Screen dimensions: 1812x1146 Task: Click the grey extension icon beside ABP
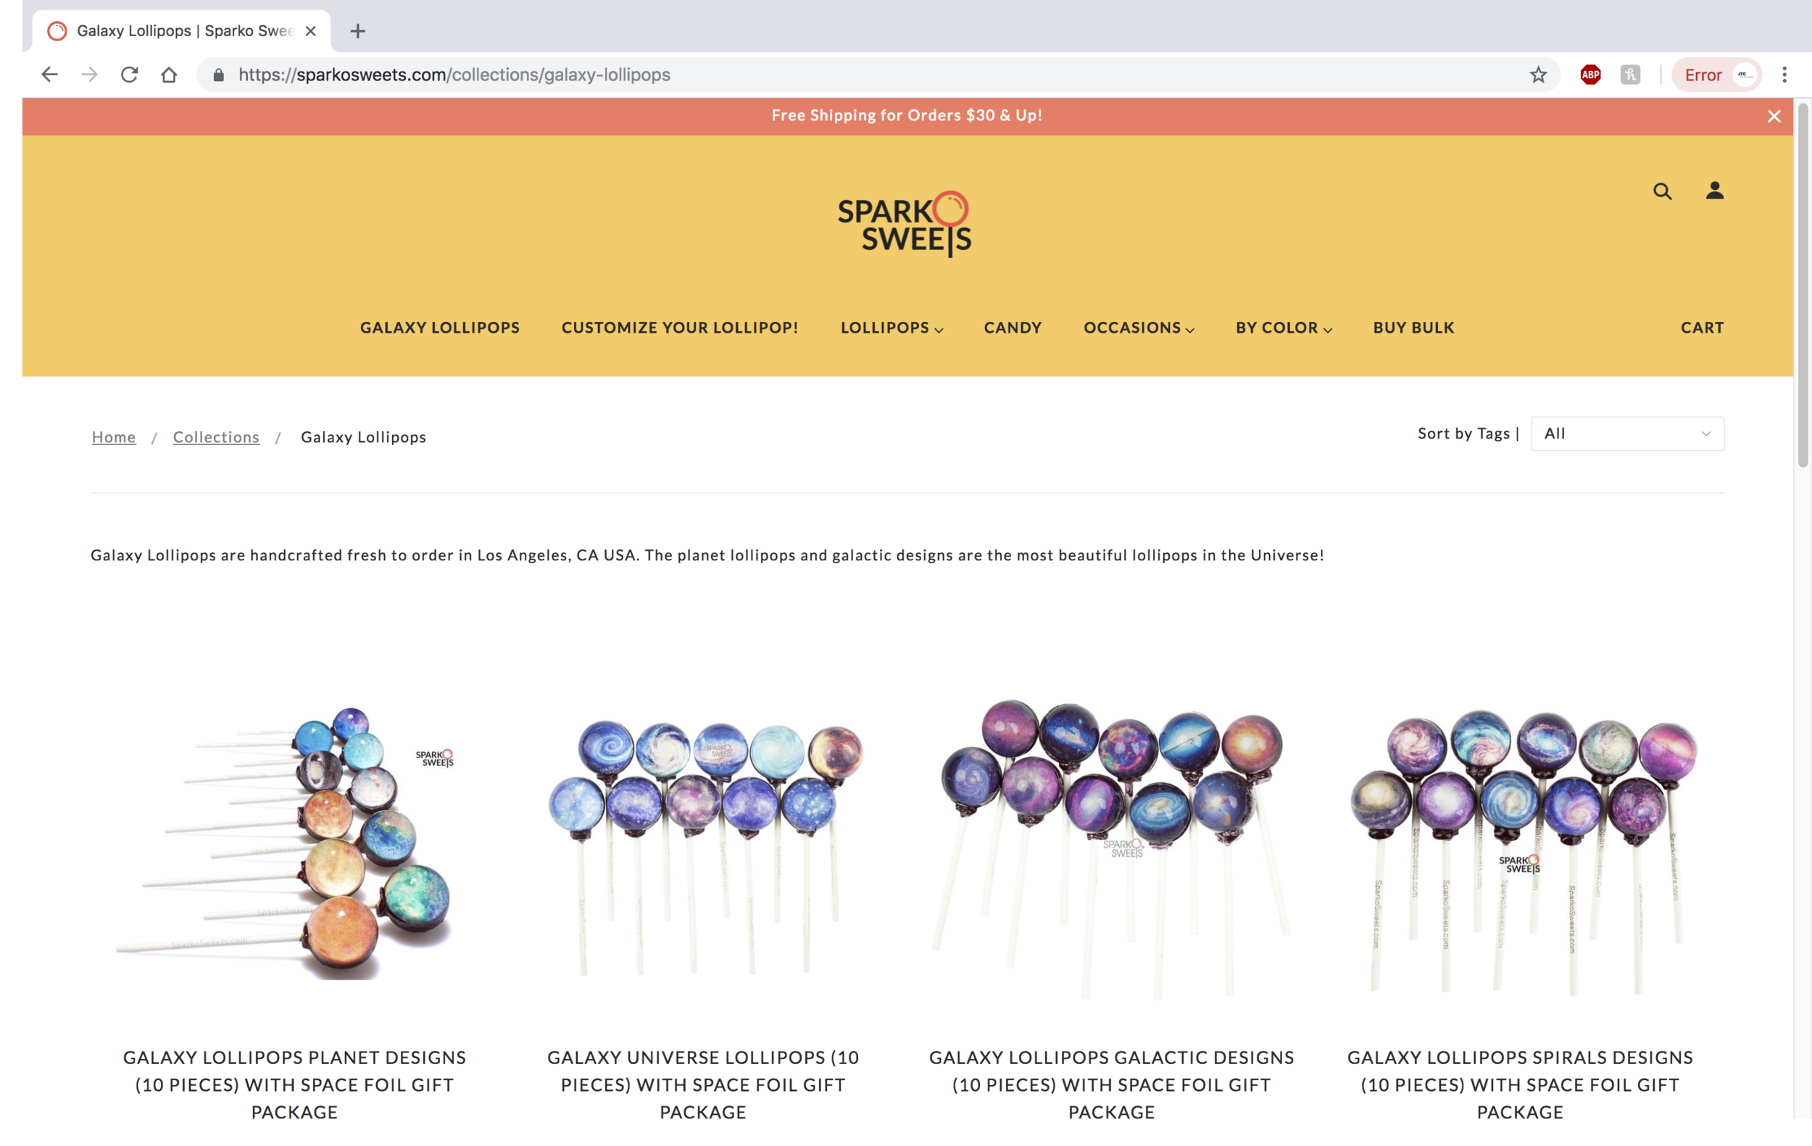click(1630, 75)
